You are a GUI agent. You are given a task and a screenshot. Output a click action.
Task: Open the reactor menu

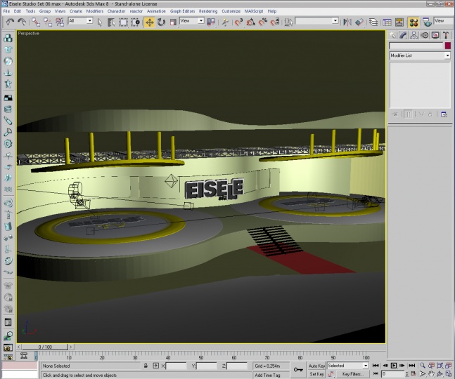click(x=136, y=11)
